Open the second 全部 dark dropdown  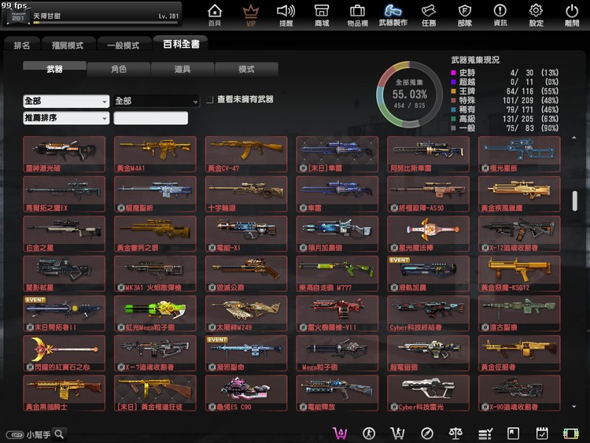click(157, 101)
